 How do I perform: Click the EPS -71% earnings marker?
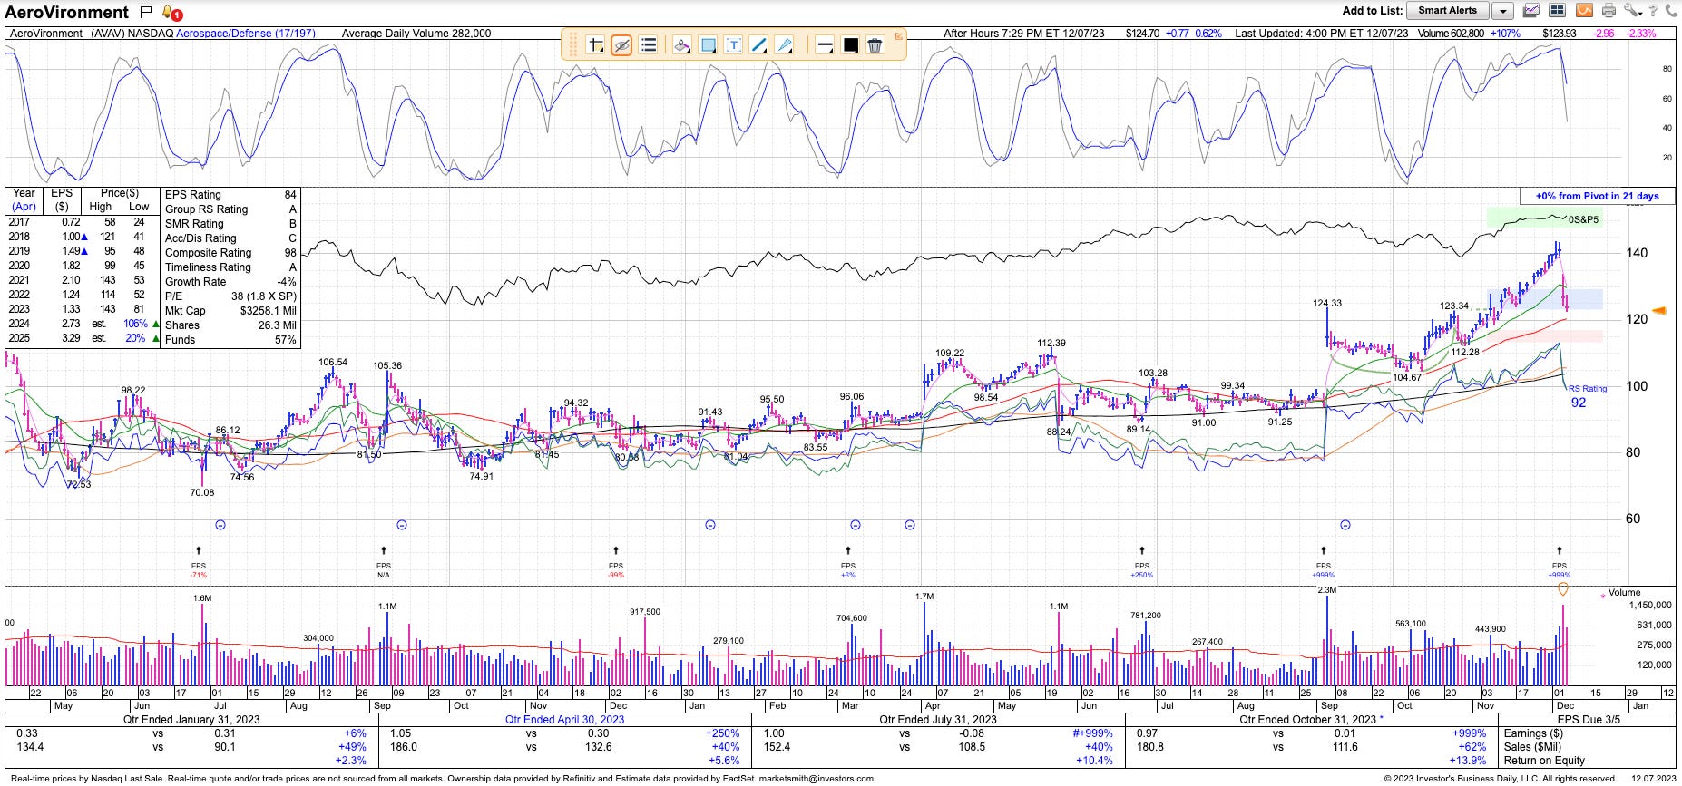pos(199,563)
